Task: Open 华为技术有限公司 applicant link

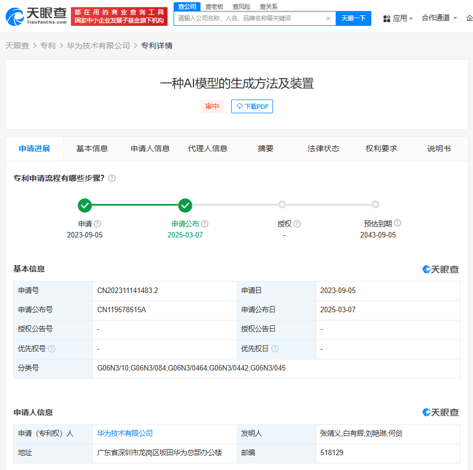Action: 125,434
